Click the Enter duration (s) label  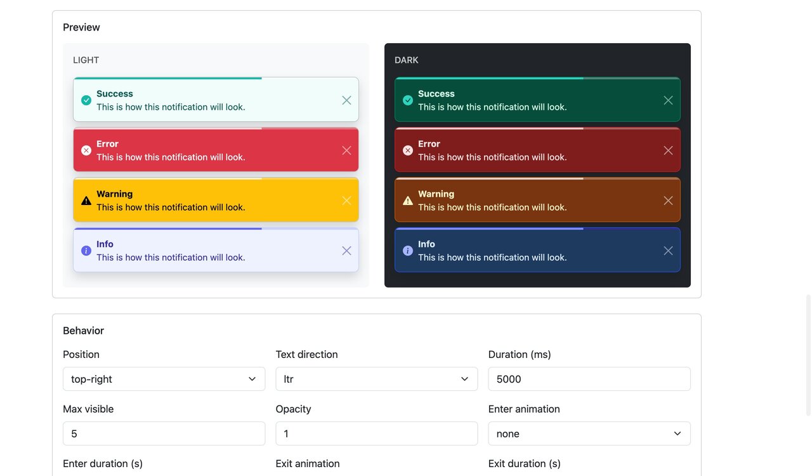103,463
